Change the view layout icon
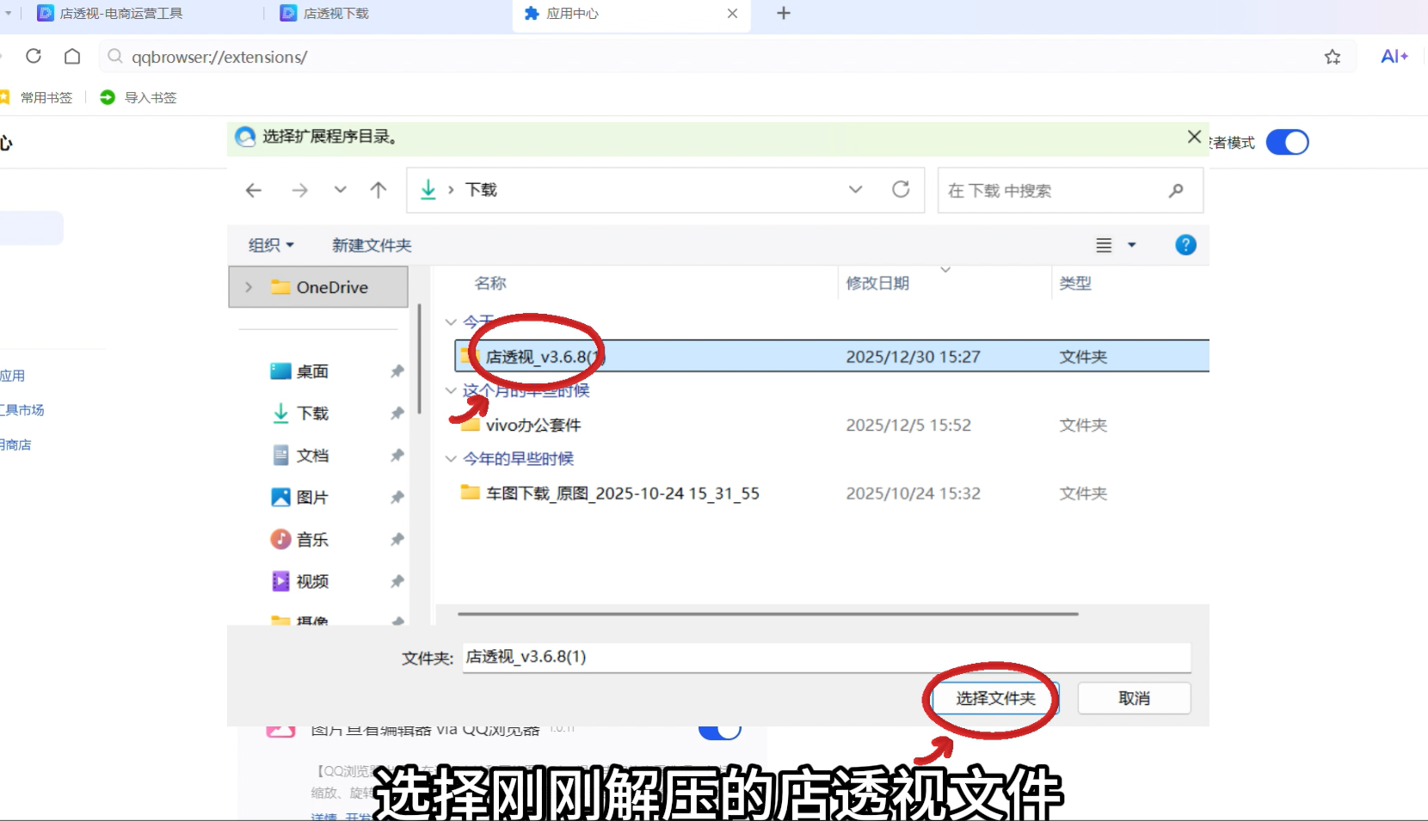 click(x=1104, y=245)
